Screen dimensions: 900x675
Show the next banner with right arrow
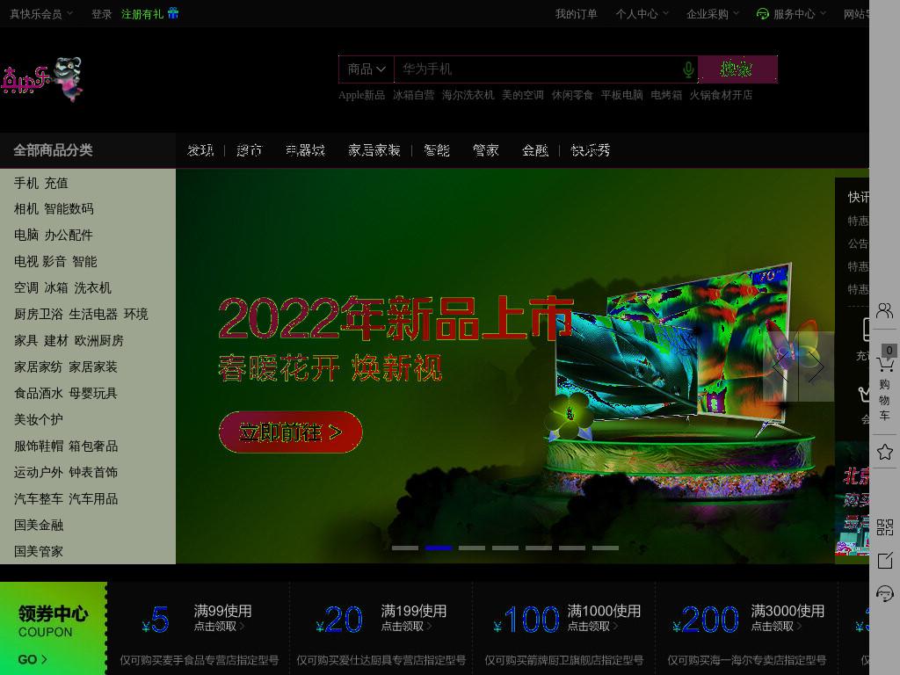tap(817, 367)
